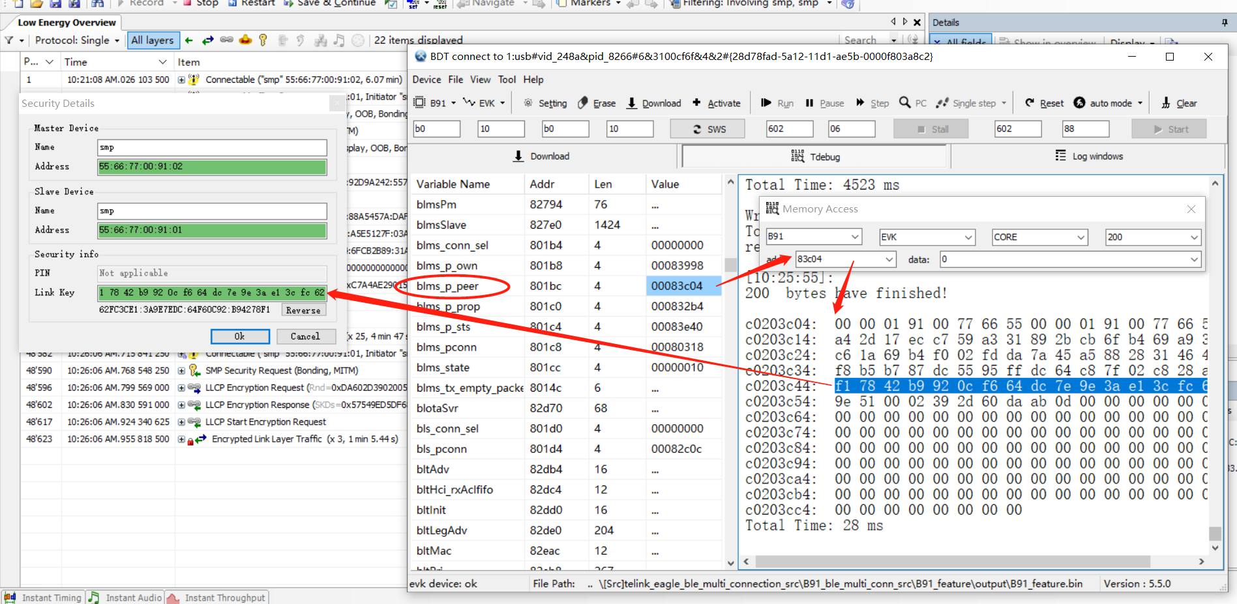The width and height of the screenshot is (1237, 604).
Task: Click the Reverse button under Link Key
Action: [x=303, y=310]
